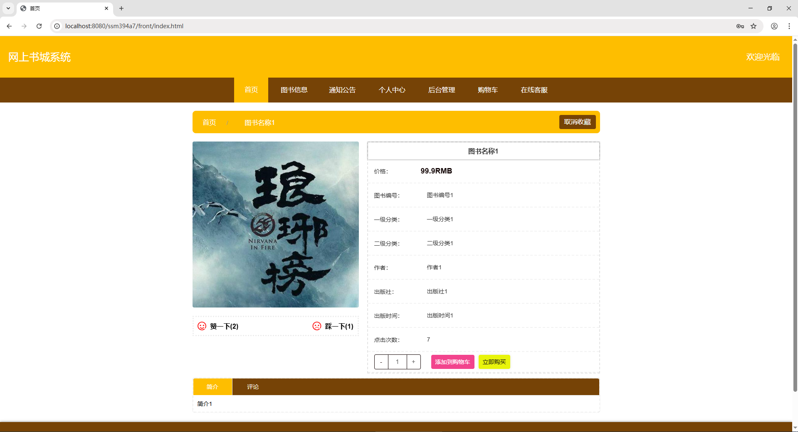Click the 图书名称1 breadcrumb text

pyautogui.click(x=259, y=123)
